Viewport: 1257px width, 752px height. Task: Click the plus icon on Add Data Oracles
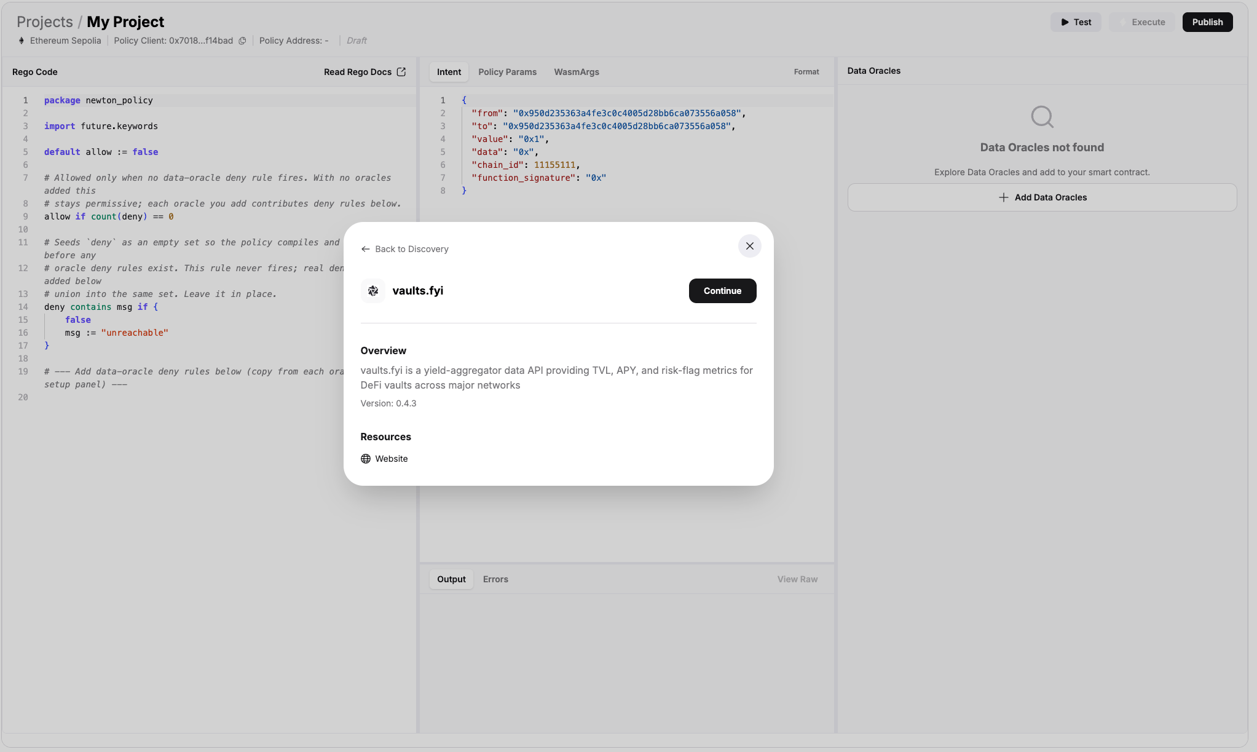tap(1003, 197)
